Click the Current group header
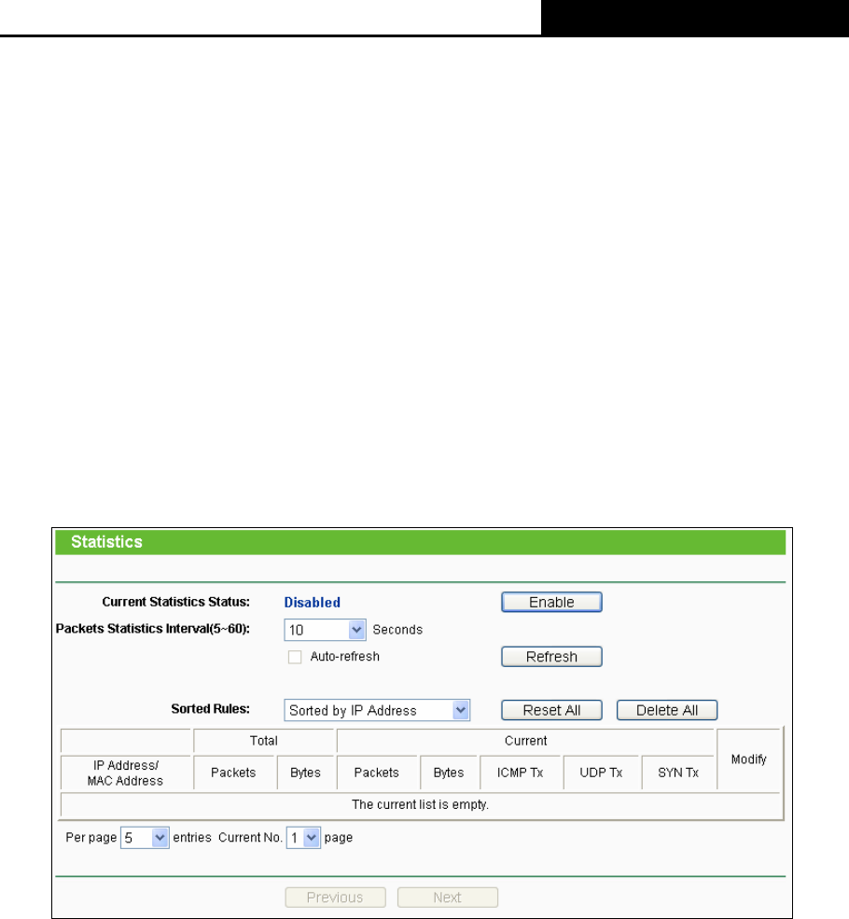Screen dimensions: 849x919 point(525,741)
